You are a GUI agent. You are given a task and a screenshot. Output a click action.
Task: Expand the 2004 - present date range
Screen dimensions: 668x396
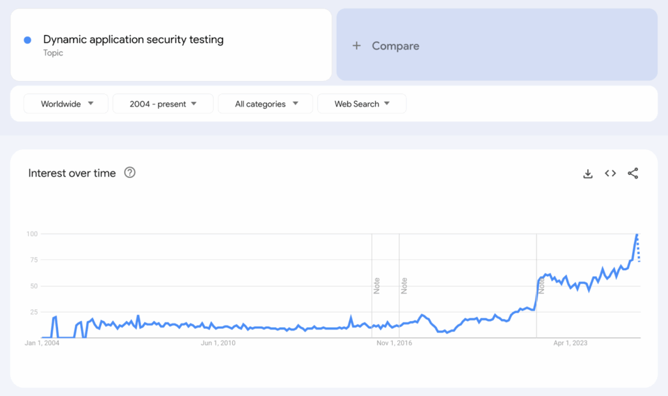click(x=163, y=104)
